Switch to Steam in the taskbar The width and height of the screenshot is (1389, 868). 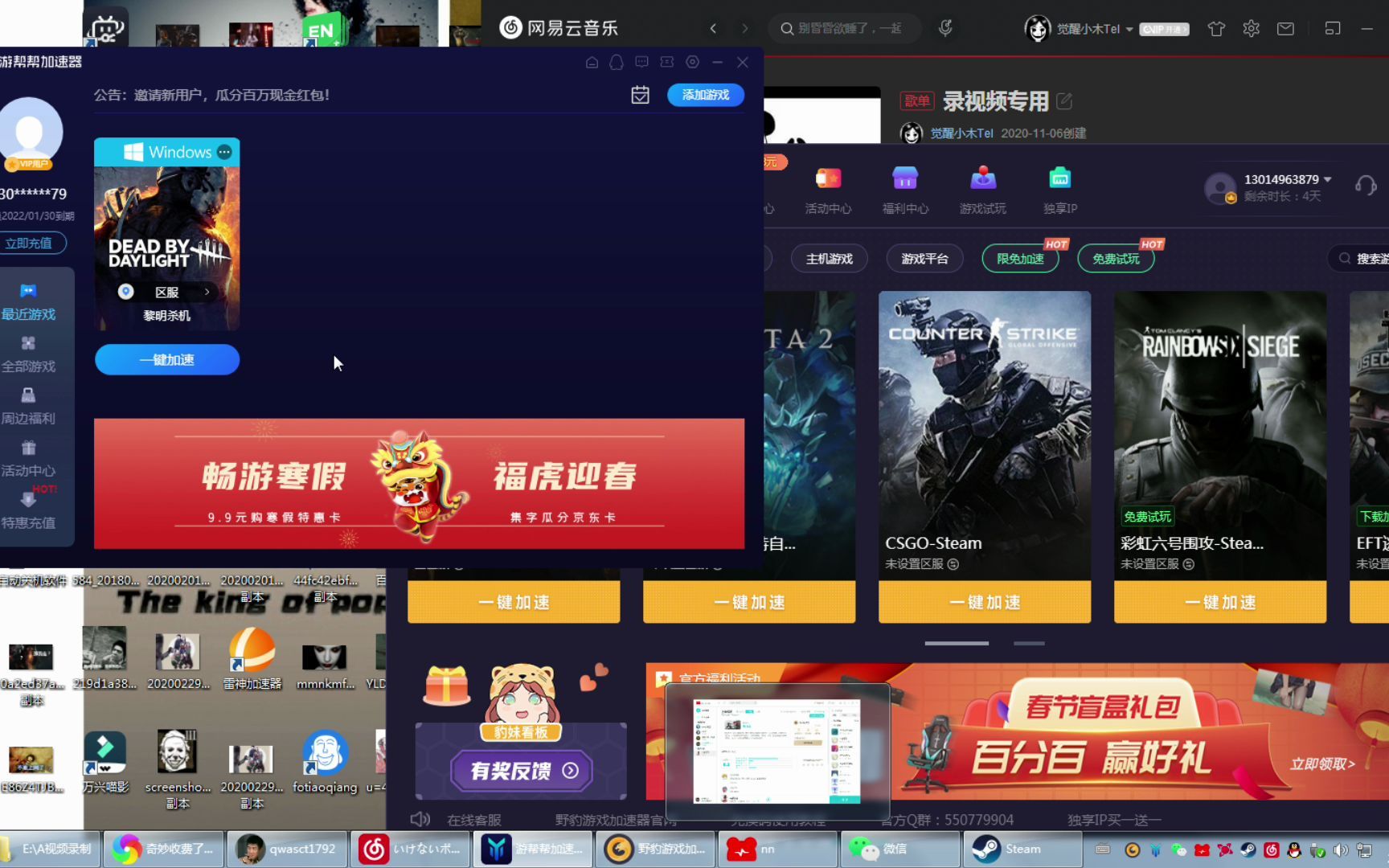pos(1022,849)
